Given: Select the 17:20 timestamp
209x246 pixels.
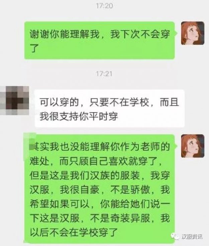Looking at the screenshot, I should [x=104, y=6].
